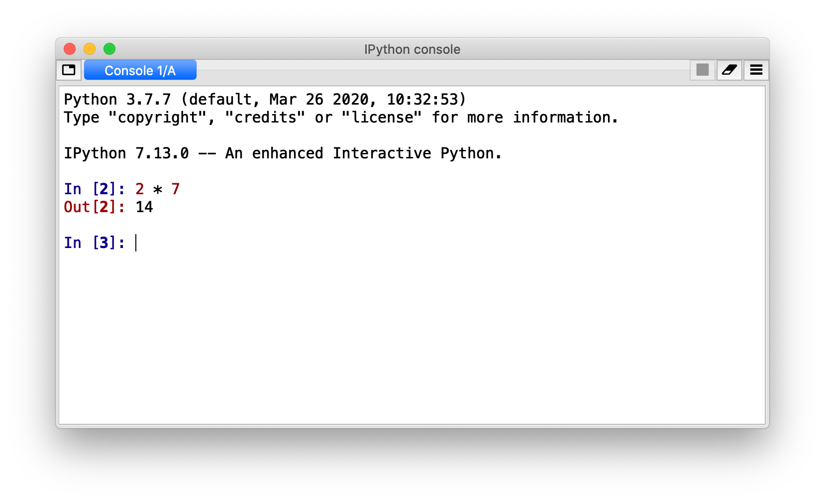Click the In [2] prompt label
825x502 pixels.
tap(95, 189)
